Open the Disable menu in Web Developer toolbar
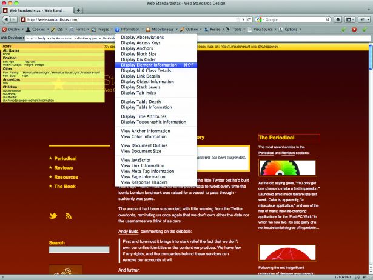The height and width of the screenshot is (280, 373). tap(13, 30)
